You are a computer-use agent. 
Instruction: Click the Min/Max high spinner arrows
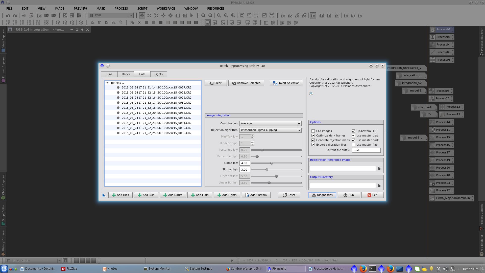252,143
